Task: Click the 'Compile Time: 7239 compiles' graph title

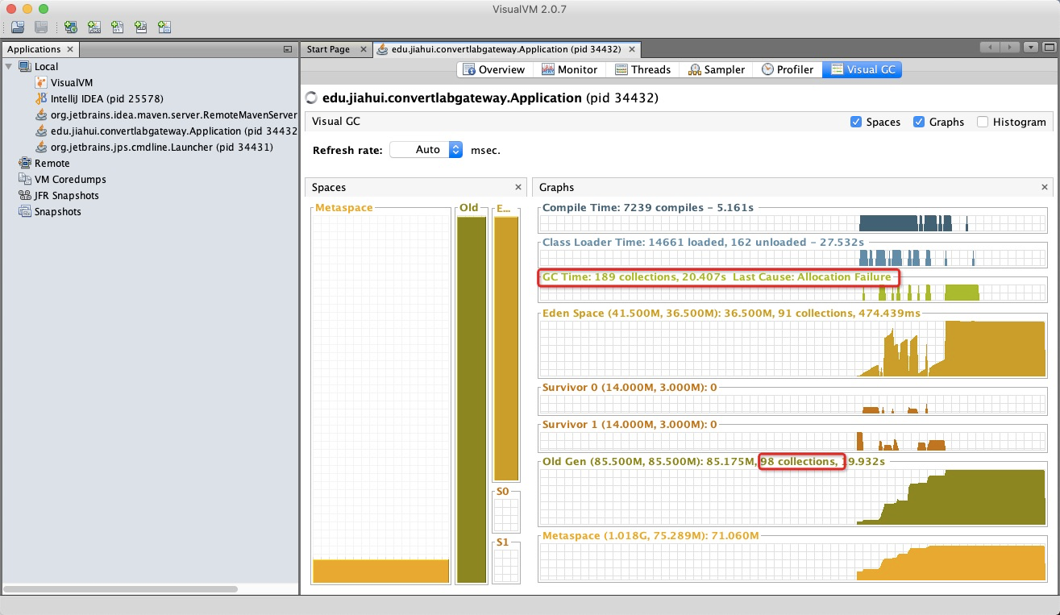Action: coord(648,207)
